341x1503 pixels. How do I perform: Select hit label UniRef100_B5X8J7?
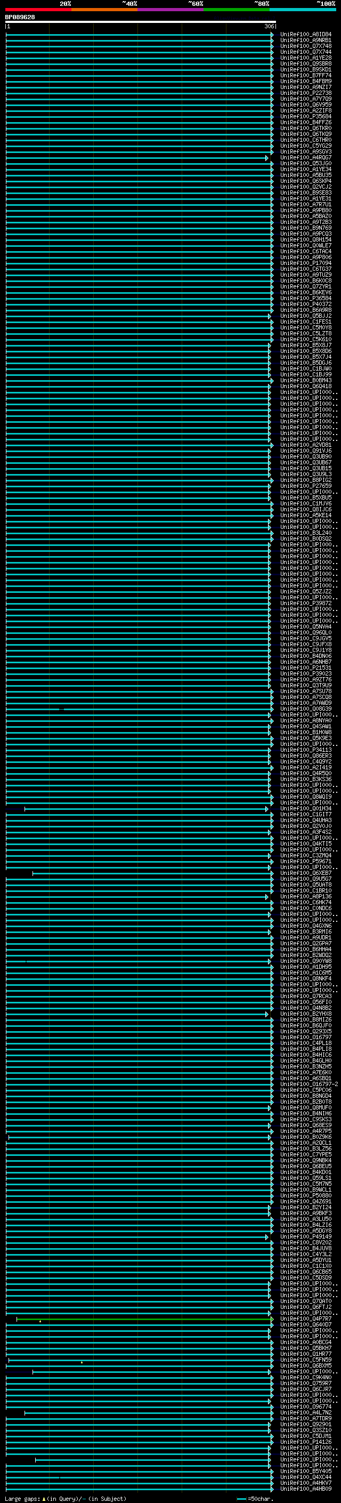tap(305, 345)
